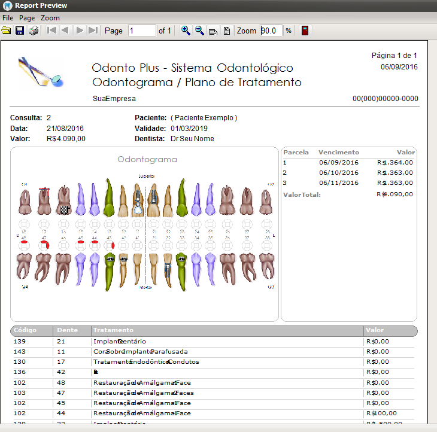Click the Zoom in magnifier
Screen dimensions: 437x432
186,31
